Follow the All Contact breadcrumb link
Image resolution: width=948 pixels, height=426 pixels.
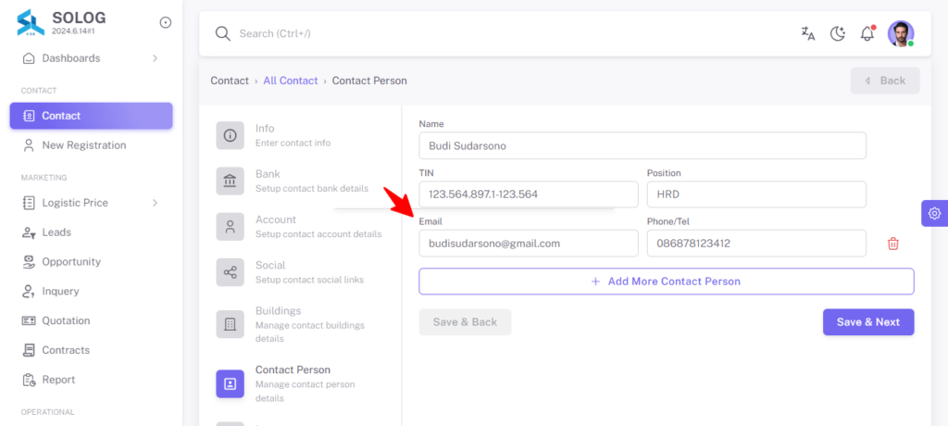pyautogui.click(x=290, y=81)
